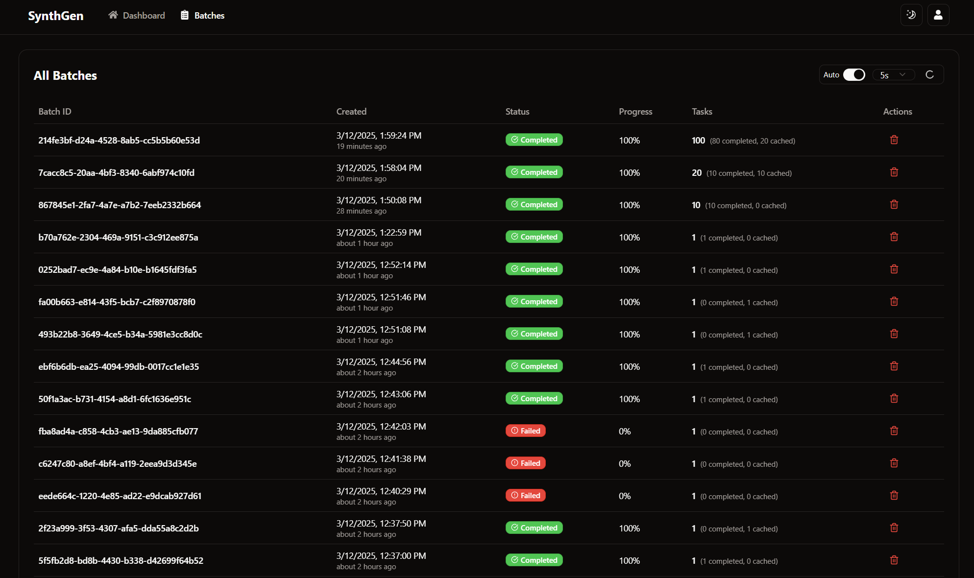Open batch 0252bad7-ec9e-4a84-b10e-b1645fdf3fa5
974x578 pixels.
point(118,270)
